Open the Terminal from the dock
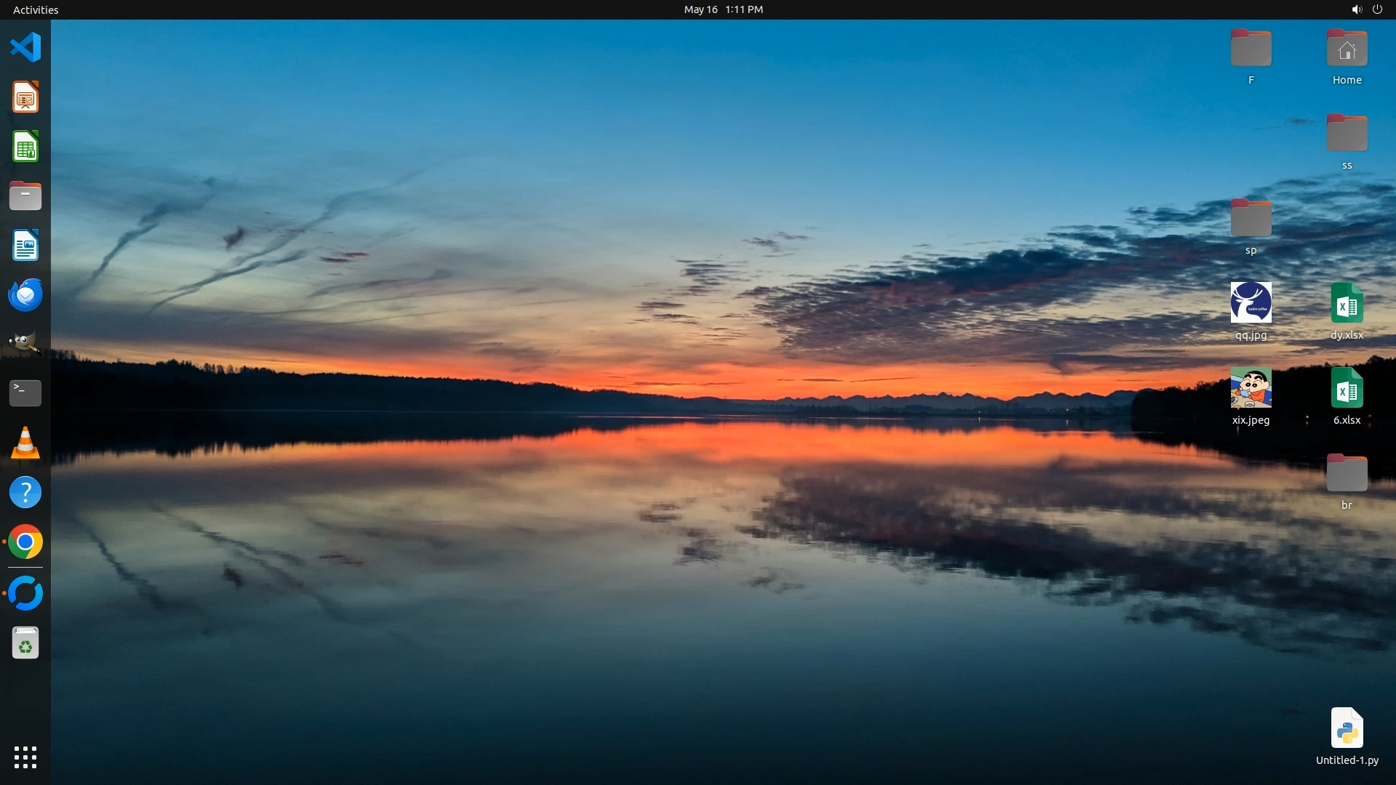1396x785 pixels. point(25,393)
